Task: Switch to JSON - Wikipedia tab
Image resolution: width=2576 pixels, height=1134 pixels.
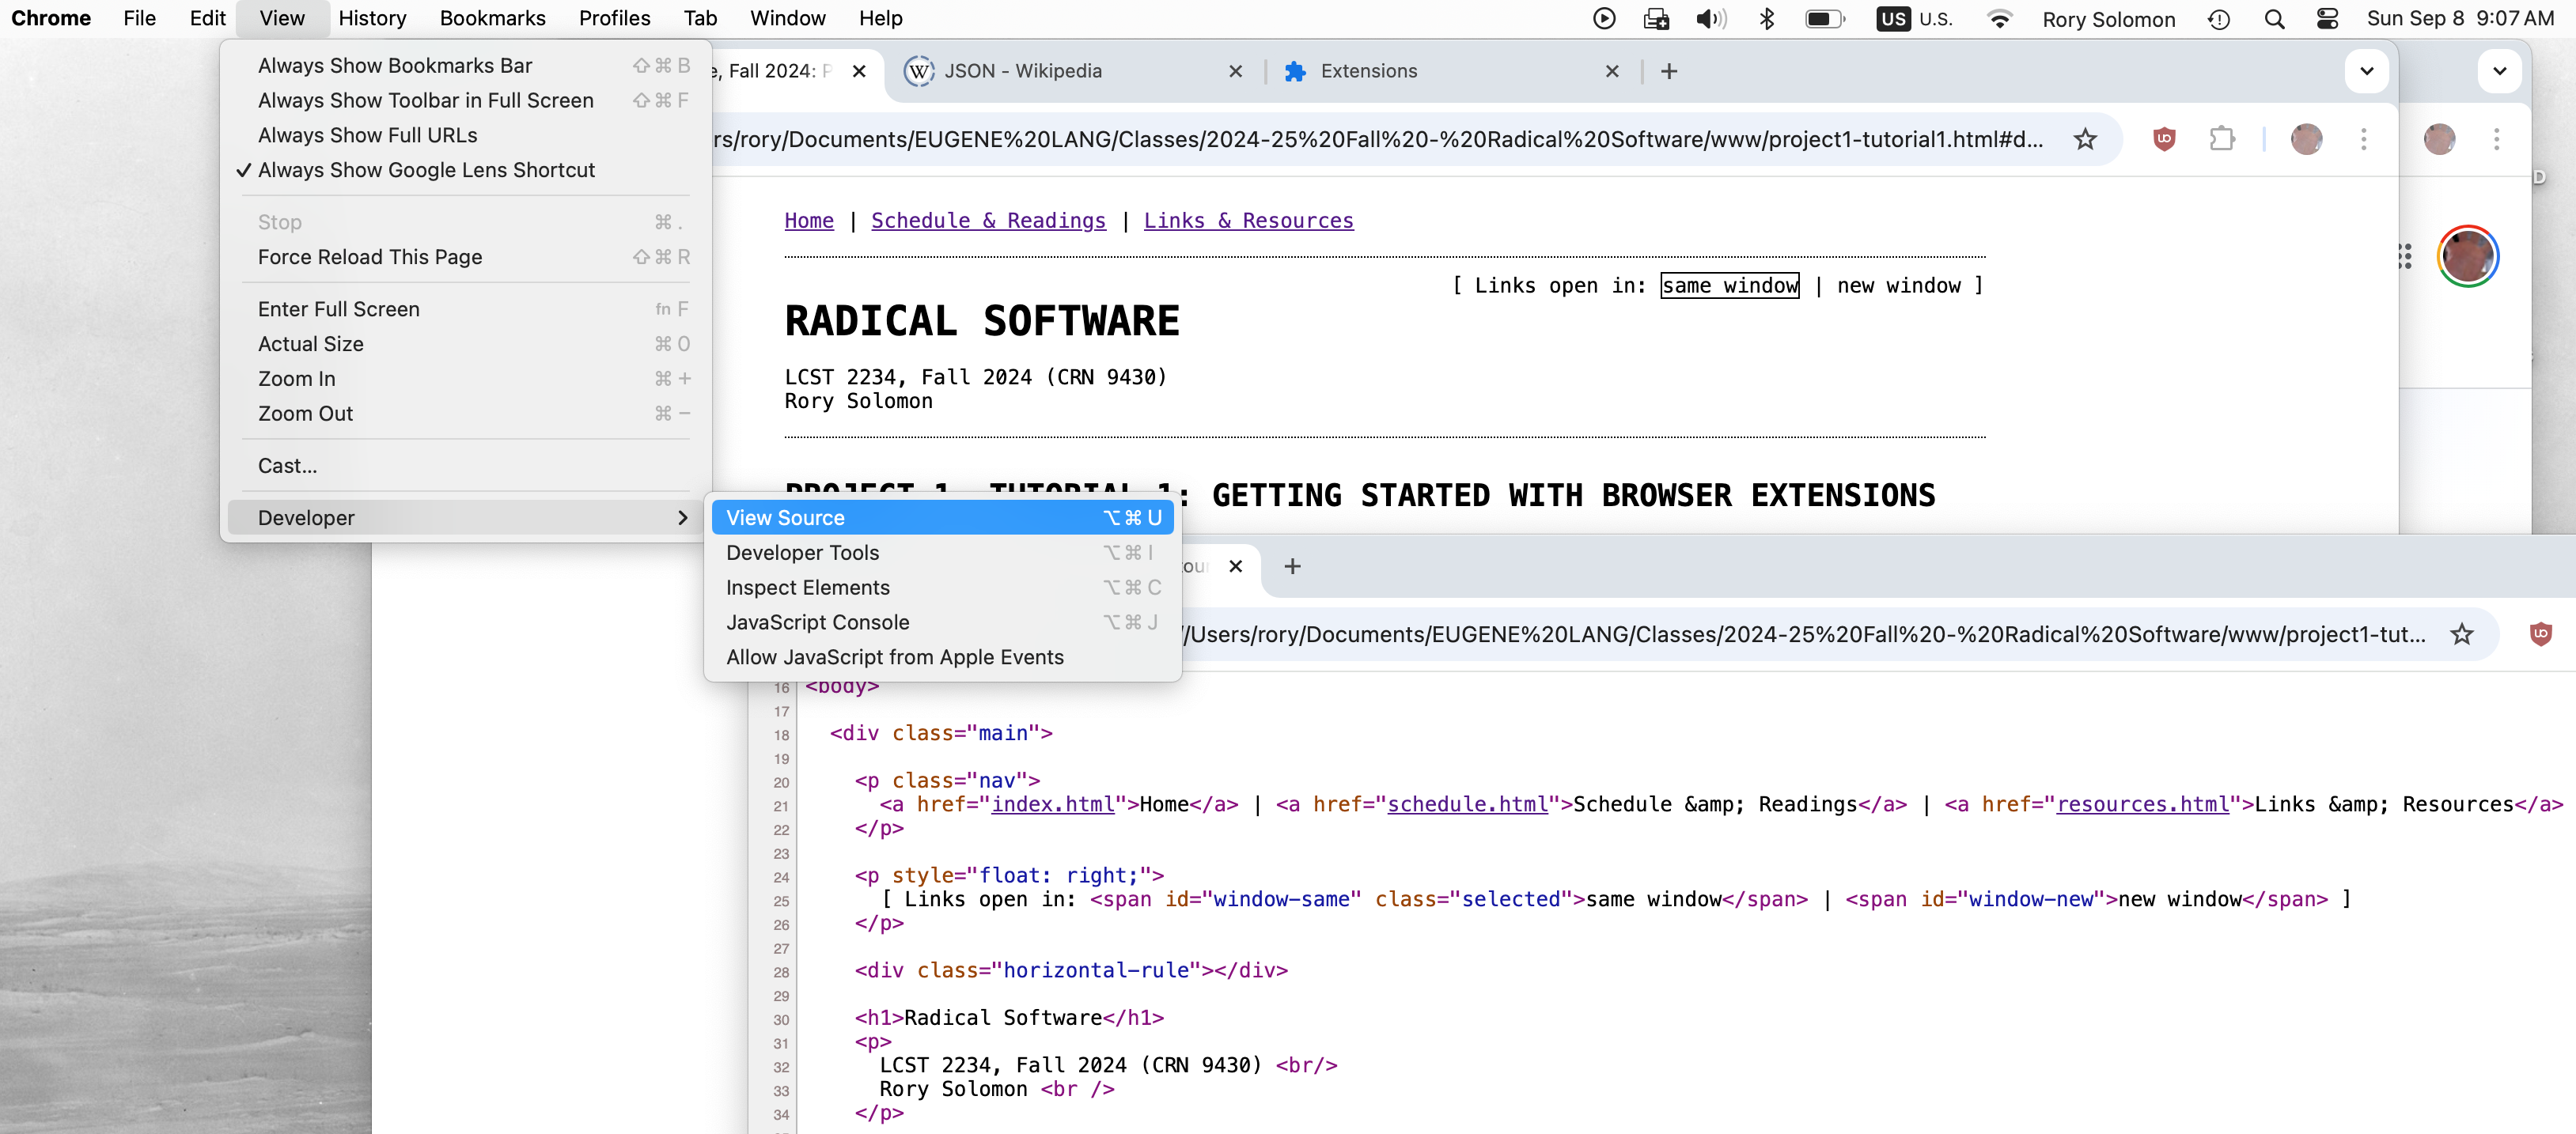Action: [1022, 71]
